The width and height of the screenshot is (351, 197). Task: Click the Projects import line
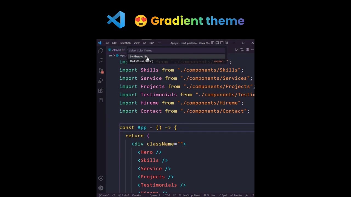(187, 86)
